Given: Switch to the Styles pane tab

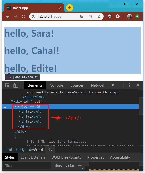Looking at the screenshot, I should (x=10, y=157).
